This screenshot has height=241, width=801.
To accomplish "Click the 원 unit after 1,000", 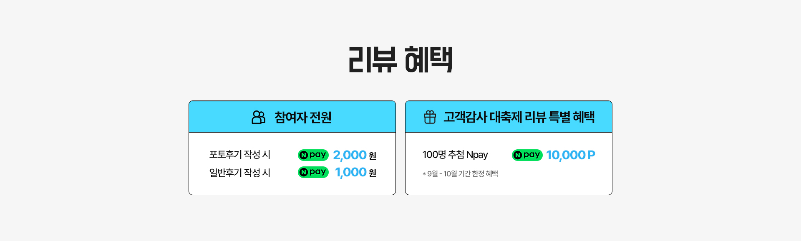I will tap(373, 173).
